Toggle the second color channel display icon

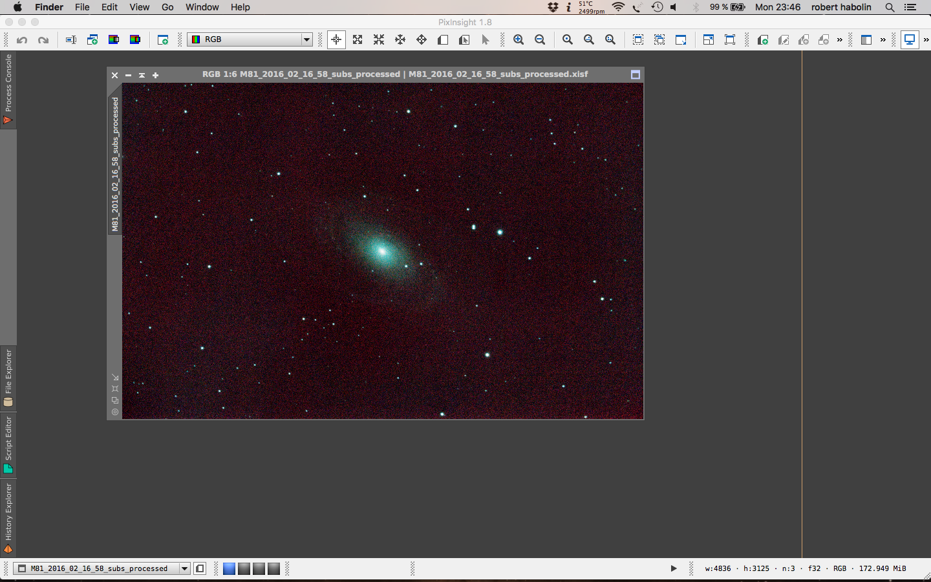tap(135, 40)
